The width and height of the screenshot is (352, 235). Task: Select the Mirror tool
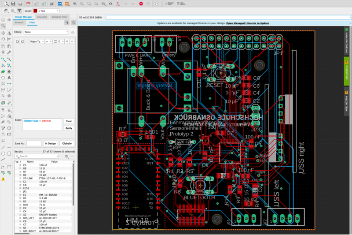[9, 33]
